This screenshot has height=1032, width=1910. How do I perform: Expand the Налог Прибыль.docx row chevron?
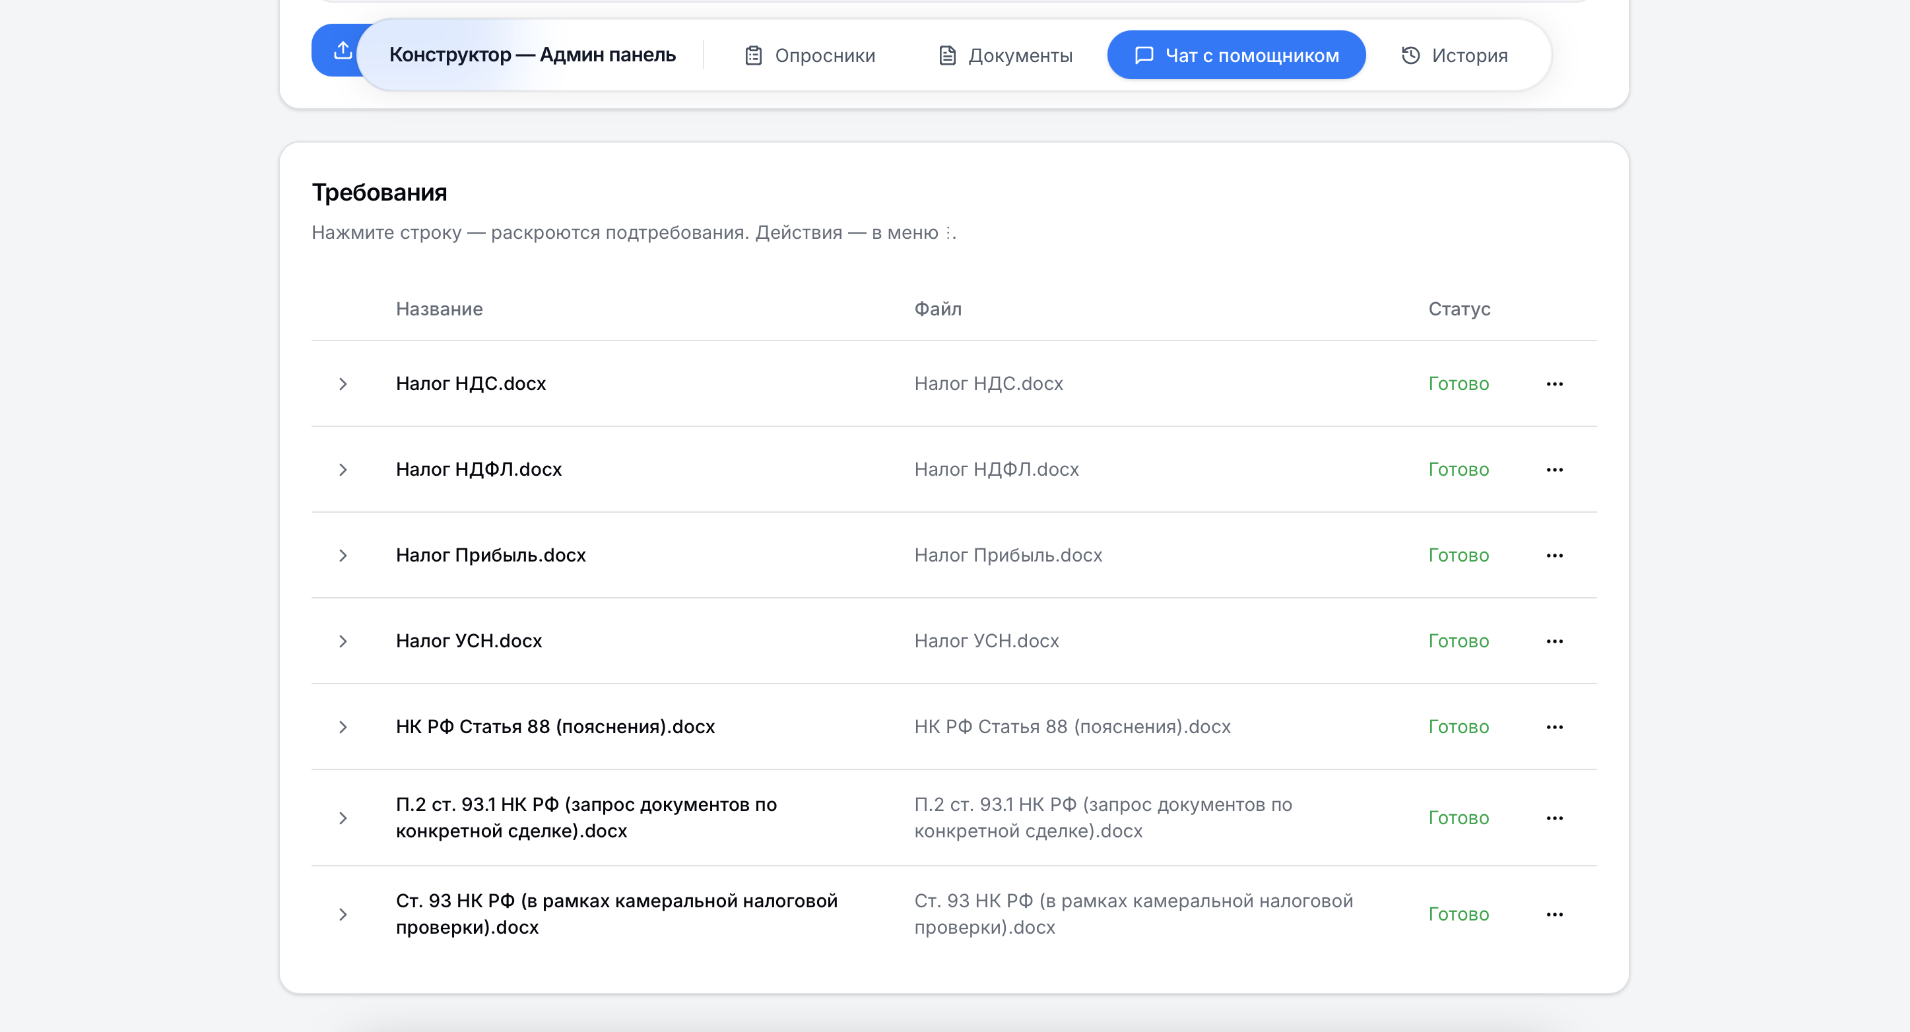point(343,556)
